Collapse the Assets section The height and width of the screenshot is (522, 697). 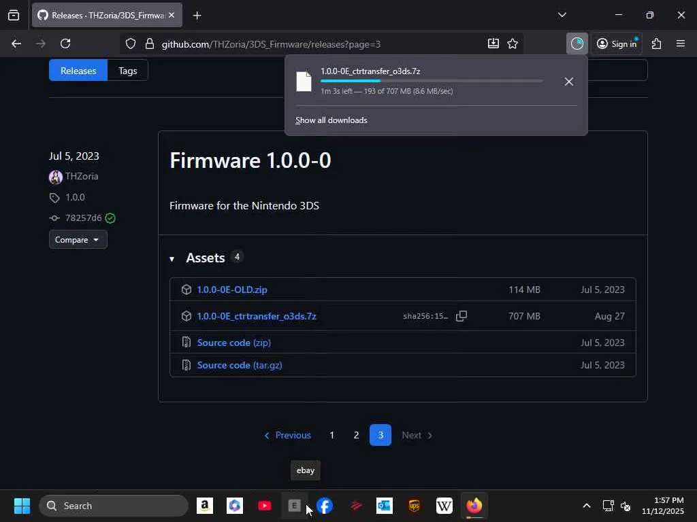(x=172, y=259)
